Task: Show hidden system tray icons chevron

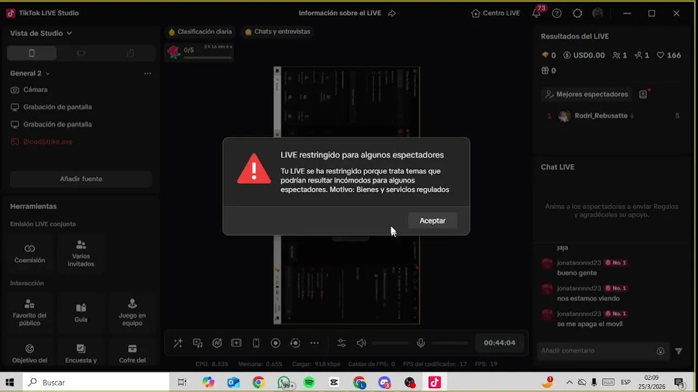Action: click(x=569, y=382)
